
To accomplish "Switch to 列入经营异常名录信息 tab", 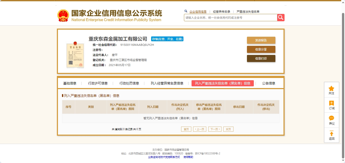I will [x=167, y=83].
